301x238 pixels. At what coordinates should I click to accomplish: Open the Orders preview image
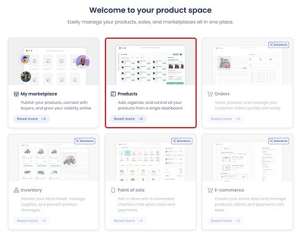tap(247, 62)
